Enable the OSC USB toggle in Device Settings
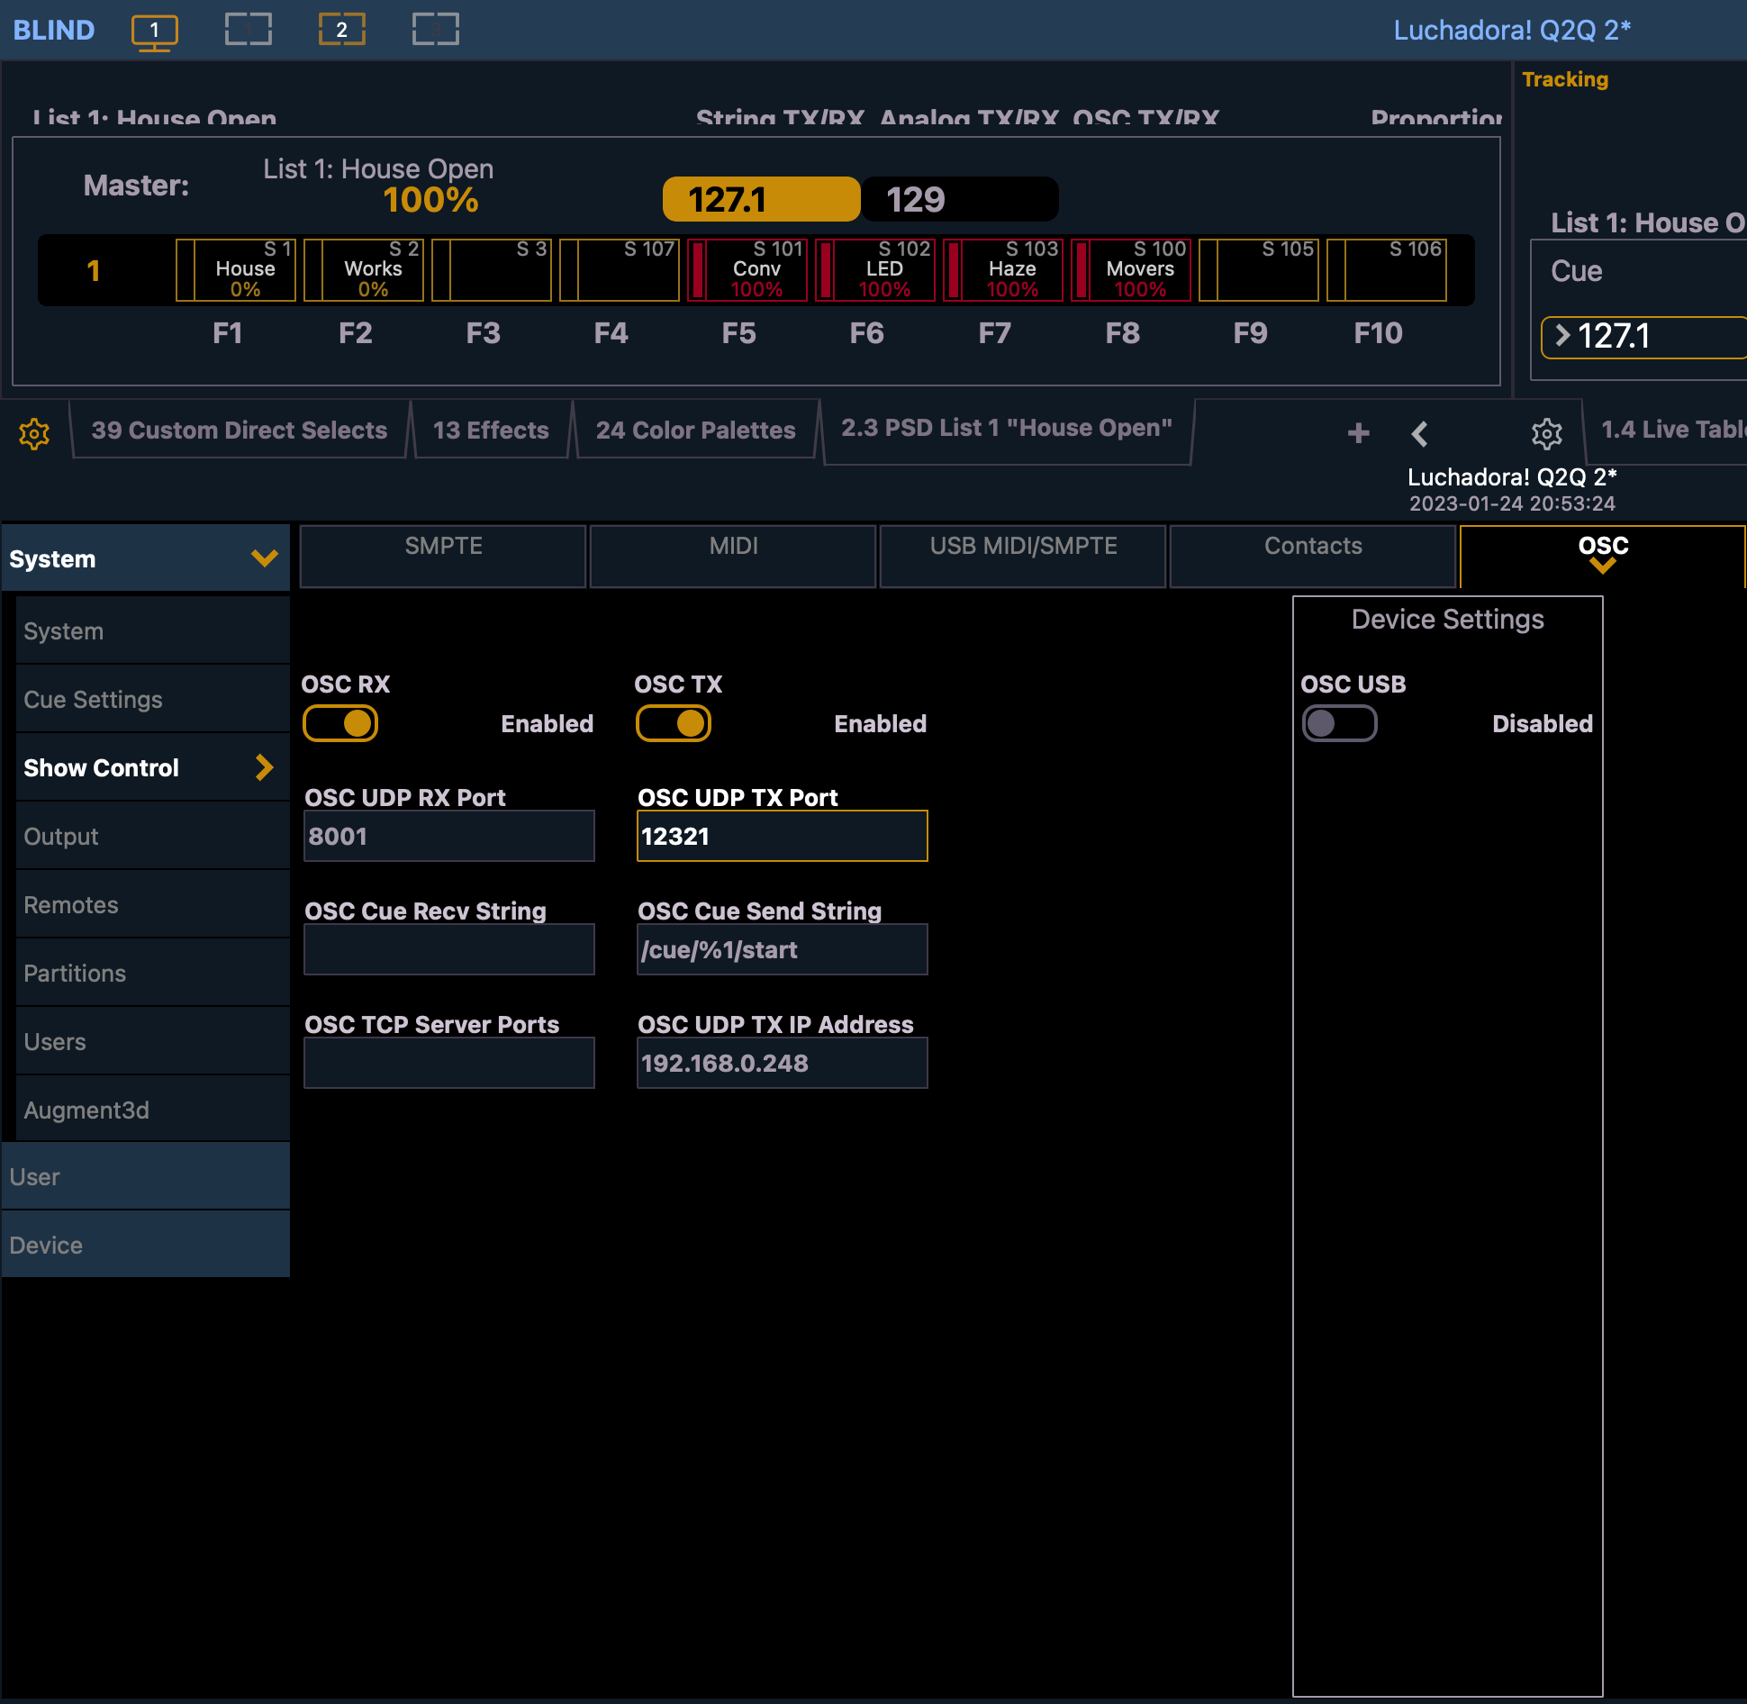 point(1339,722)
